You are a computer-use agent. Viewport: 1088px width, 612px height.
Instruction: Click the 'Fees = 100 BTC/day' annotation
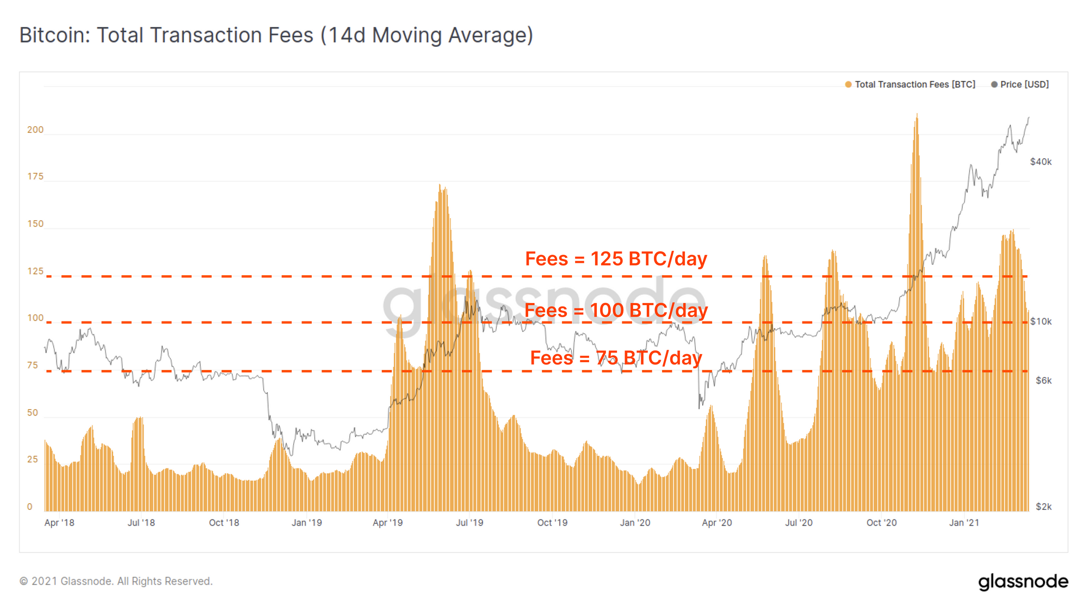point(615,311)
